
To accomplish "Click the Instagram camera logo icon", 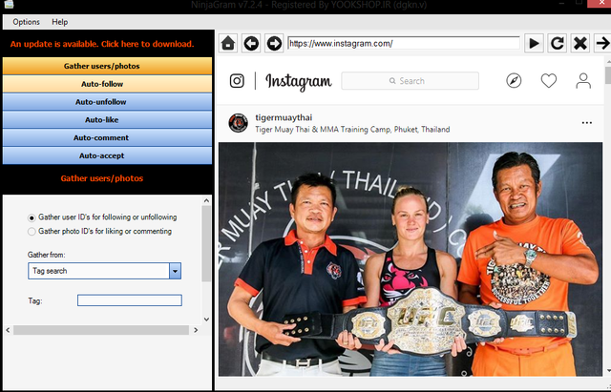I will [x=237, y=81].
